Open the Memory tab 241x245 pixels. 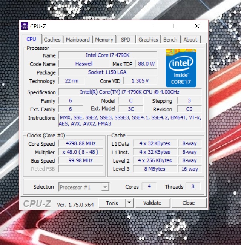pos(104,40)
